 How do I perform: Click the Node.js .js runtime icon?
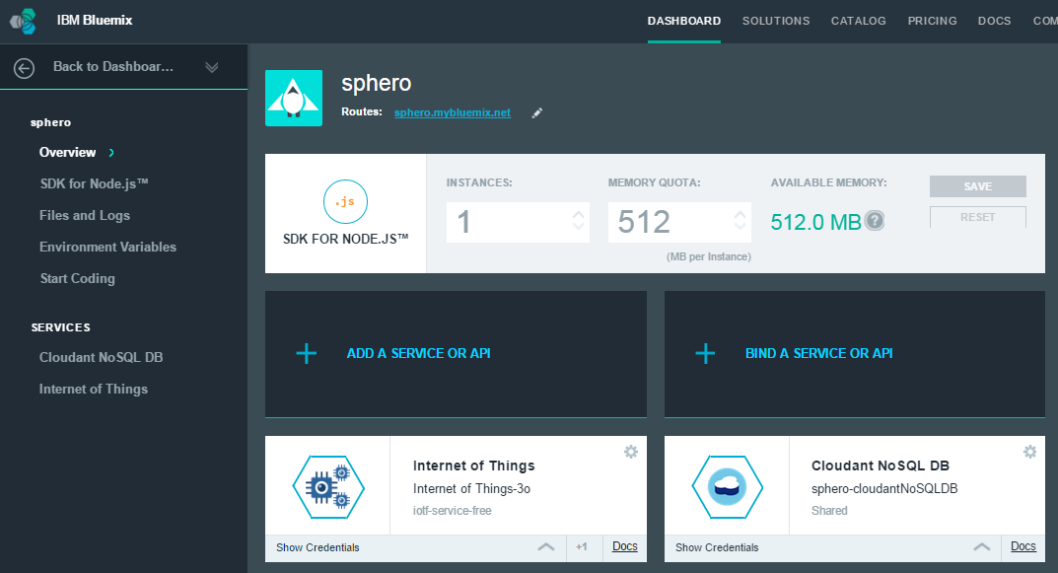pos(345,202)
